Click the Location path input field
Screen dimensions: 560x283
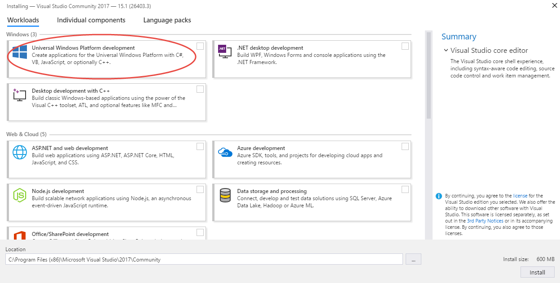[204, 259]
